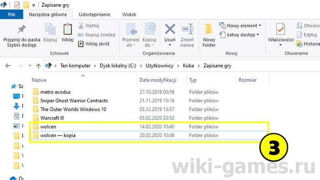Click Użytkownicy breadcrumb

[160, 66]
